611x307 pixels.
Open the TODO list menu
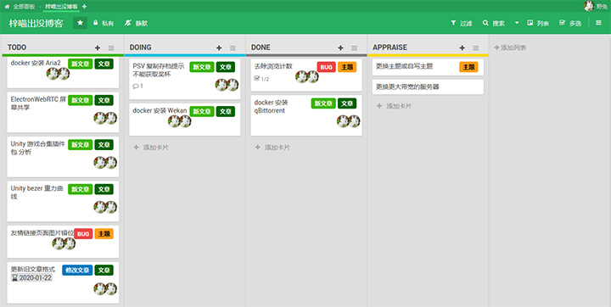click(111, 48)
